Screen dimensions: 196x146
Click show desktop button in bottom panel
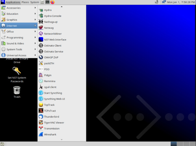(x=2, y=144)
